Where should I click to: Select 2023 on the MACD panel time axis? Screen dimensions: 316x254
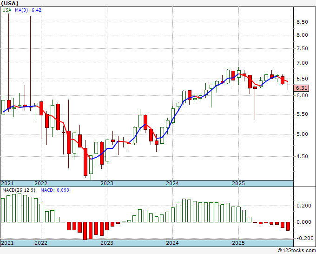107,243
